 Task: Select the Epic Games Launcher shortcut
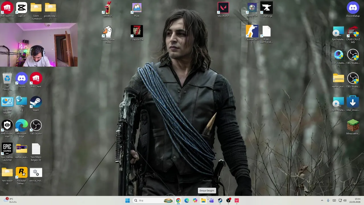pyautogui.click(x=7, y=152)
